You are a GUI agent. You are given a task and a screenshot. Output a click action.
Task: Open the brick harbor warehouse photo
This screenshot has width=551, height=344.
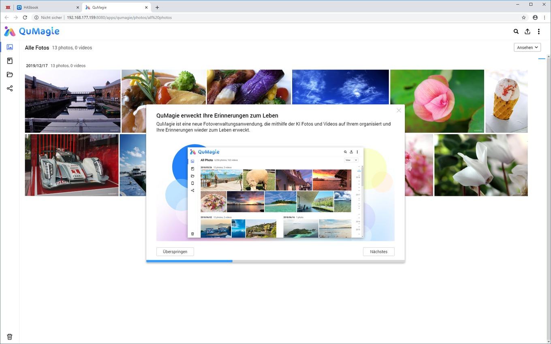pos(73,101)
